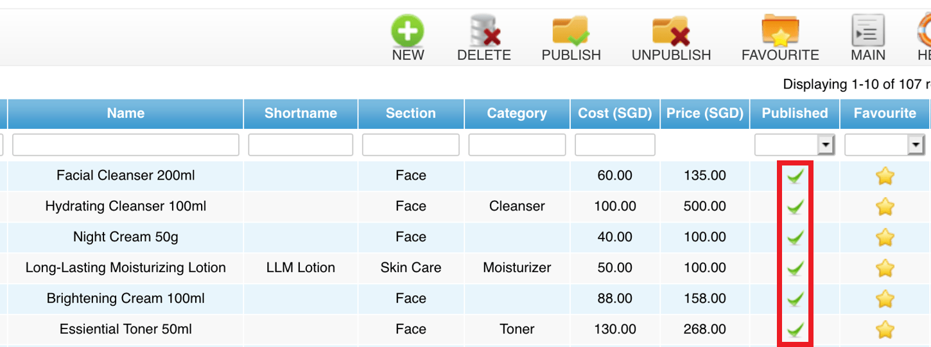
Task: Toggle published checkmark for Hydrating Cleanser 100ml
Action: 796,207
